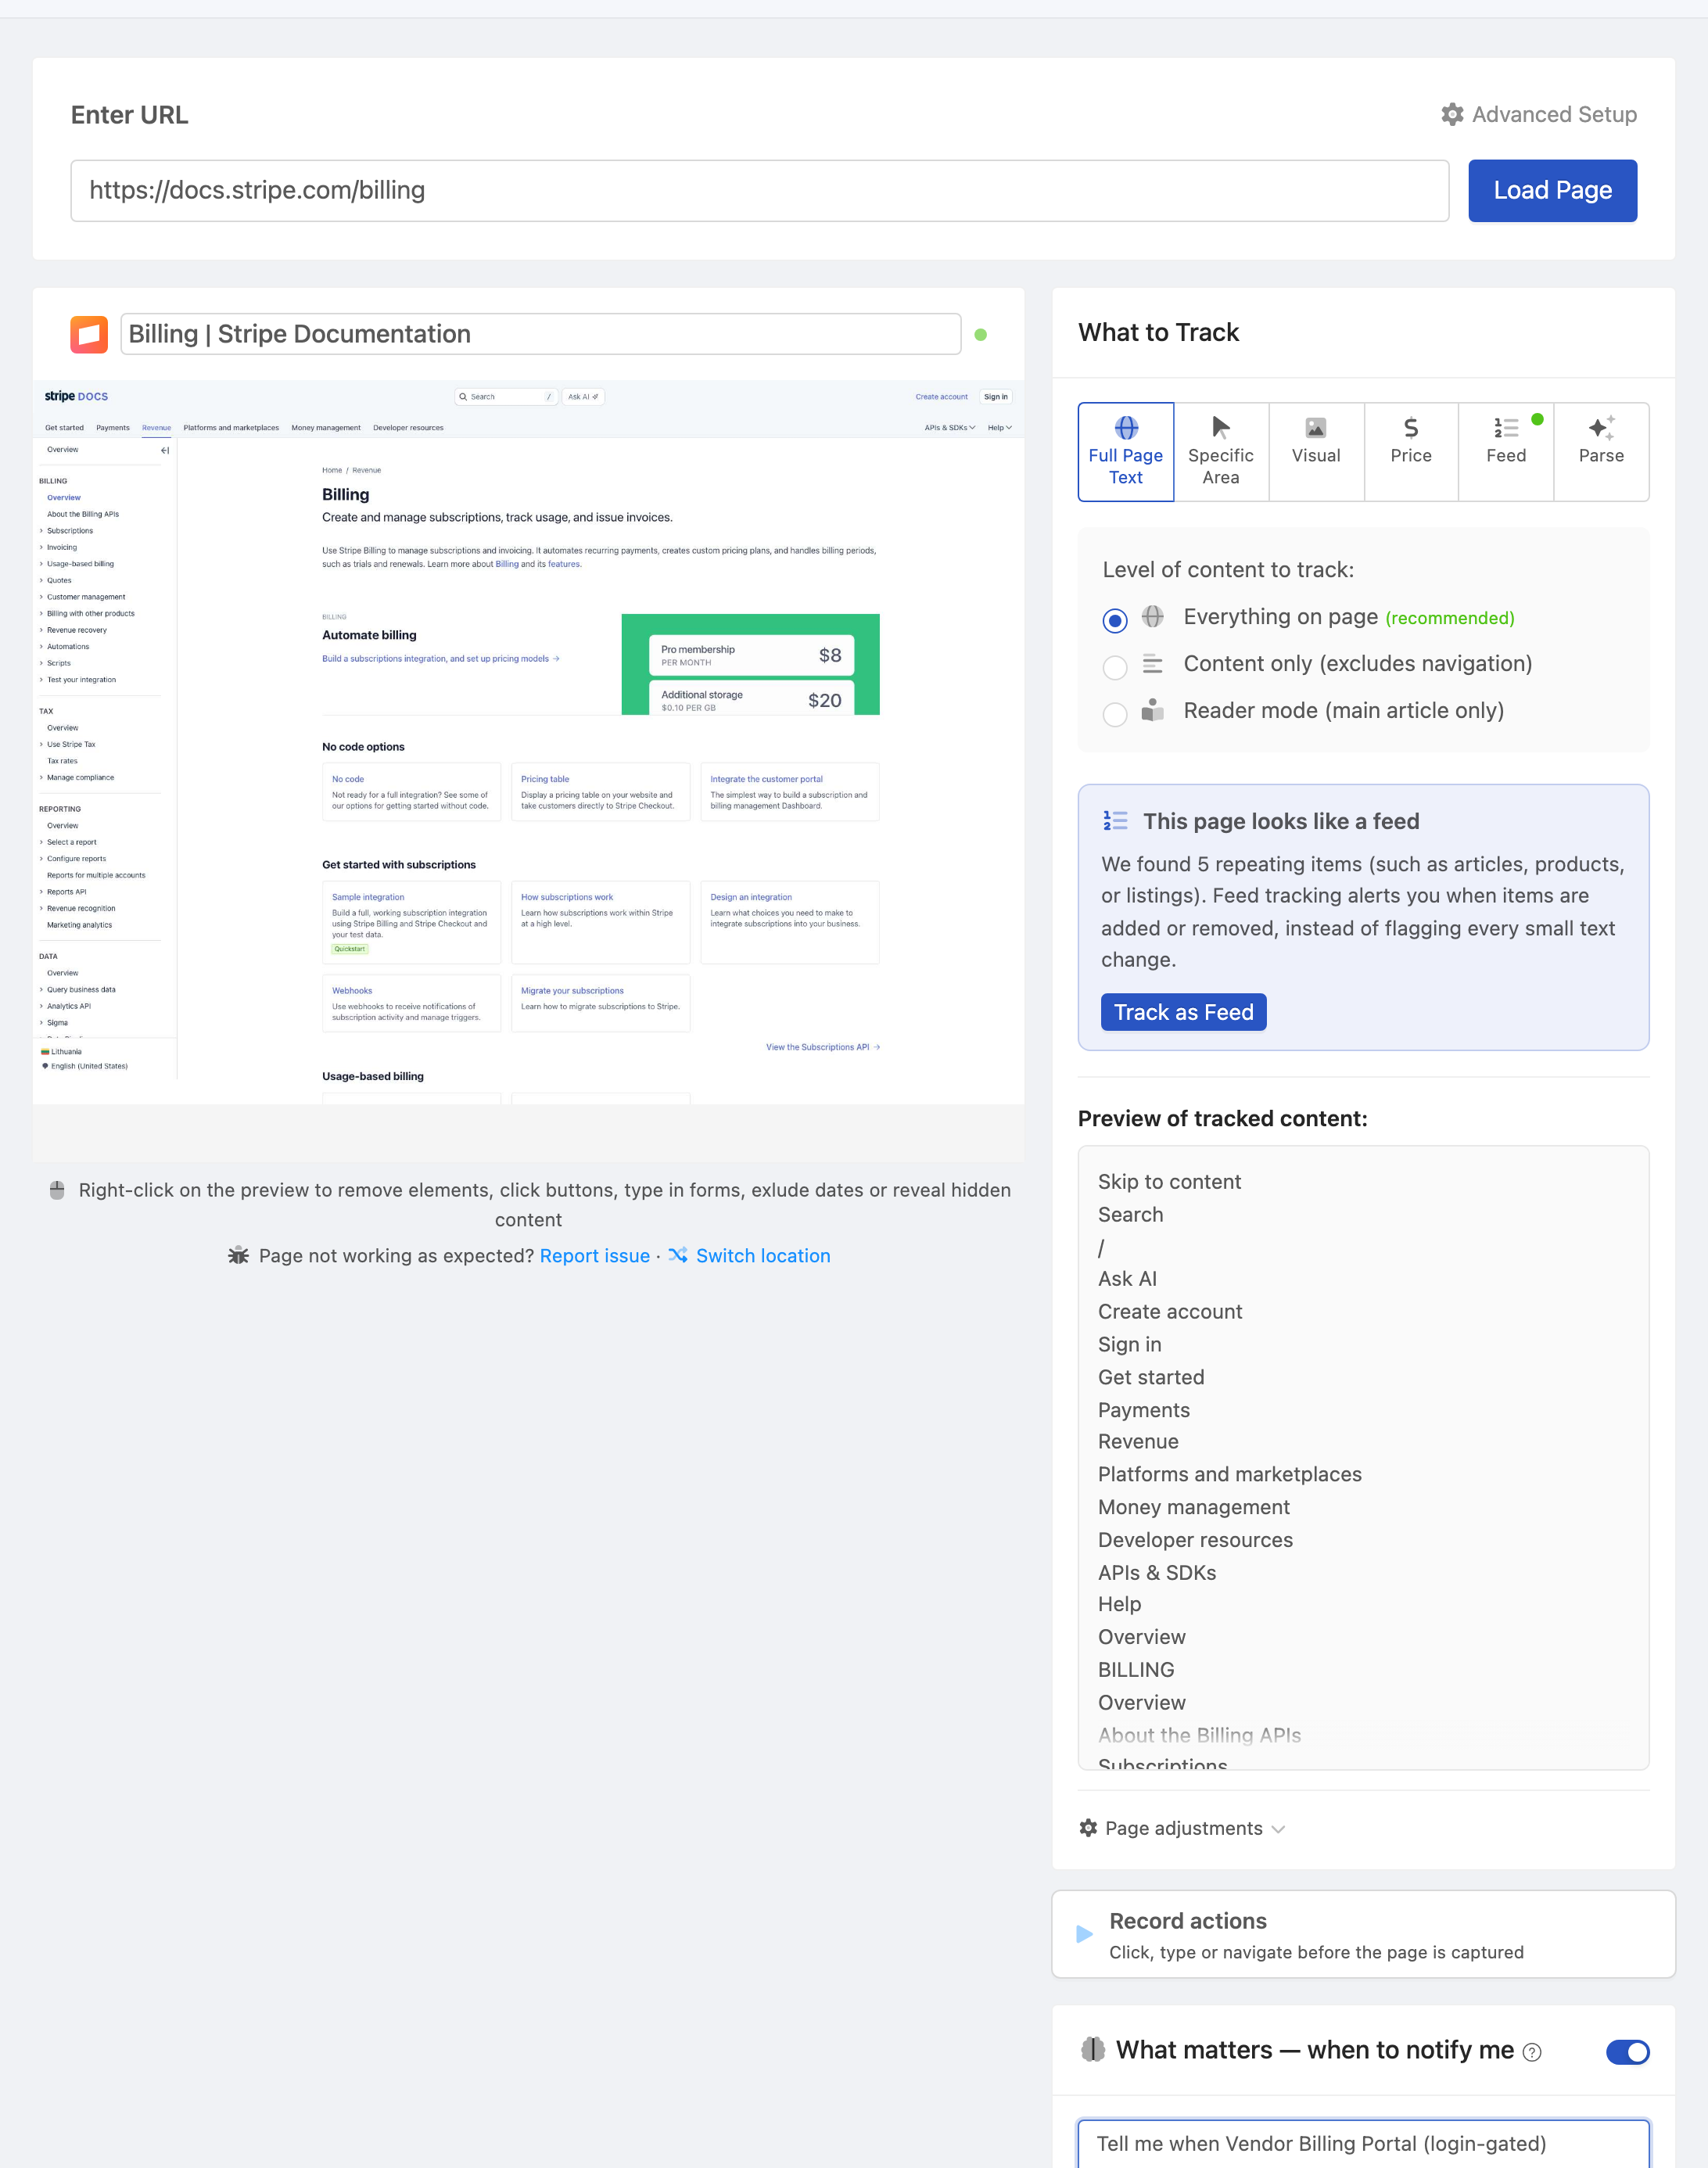
Task: Click Pricing table card in preview
Action: point(600,792)
